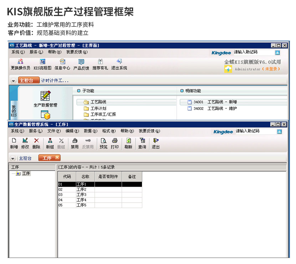Click the 修改 (Modify) toolbar icon
The image size is (296, 264).
point(25,141)
